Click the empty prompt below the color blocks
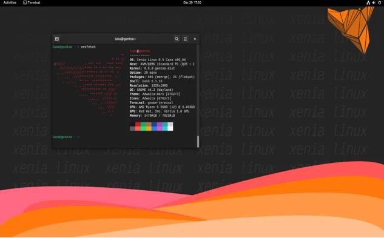Image resolution: width=384 pixels, height=238 pixels. coord(66,137)
